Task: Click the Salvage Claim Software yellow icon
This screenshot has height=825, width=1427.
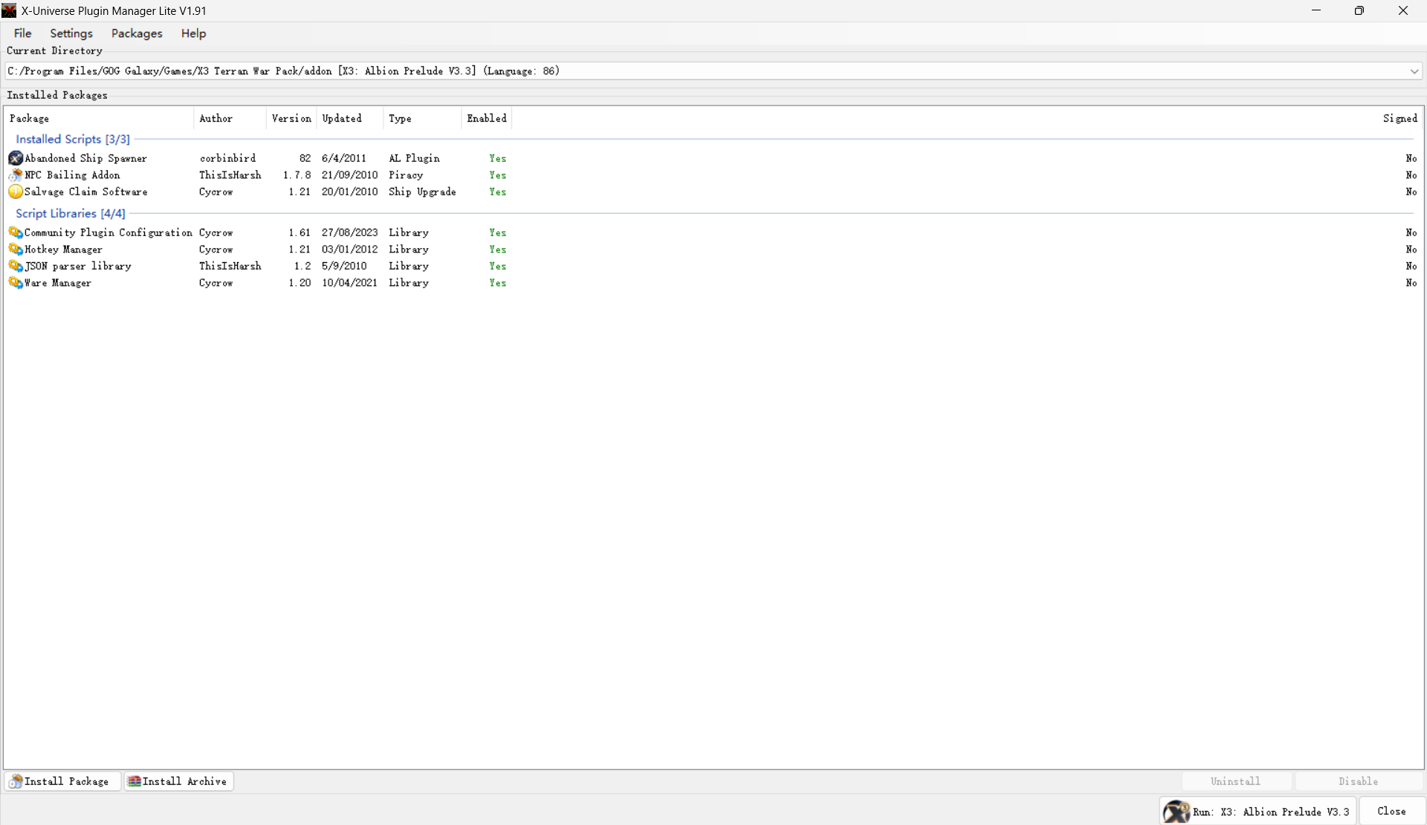Action: (16, 192)
